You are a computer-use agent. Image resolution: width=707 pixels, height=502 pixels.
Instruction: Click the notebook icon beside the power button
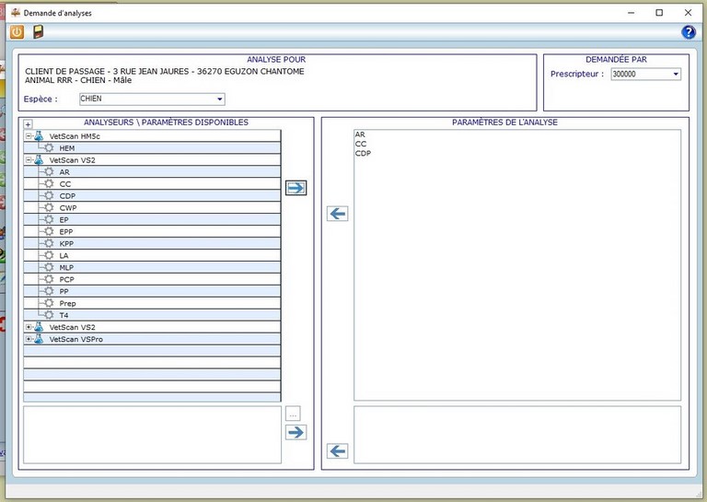point(38,32)
